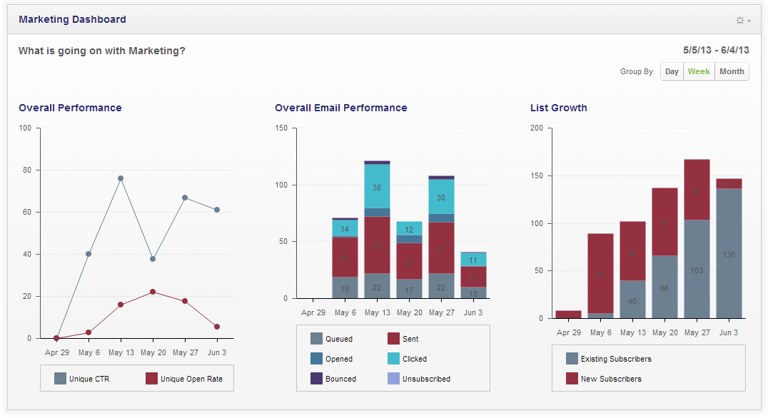Click the Queued legend color box
Screen dimensions: 768x418
pyautogui.click(x=316, y=338)
